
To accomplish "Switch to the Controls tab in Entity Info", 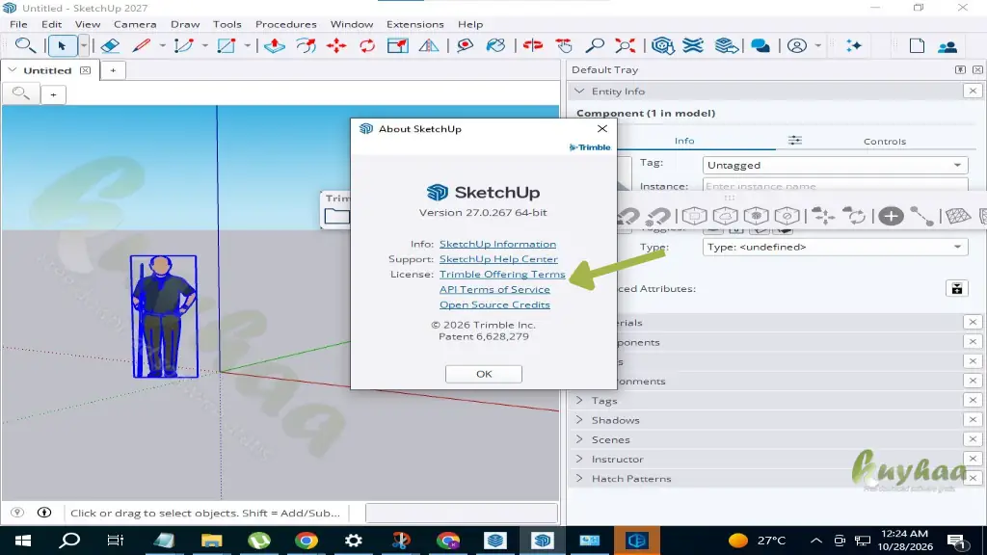I will coord(885,141).
